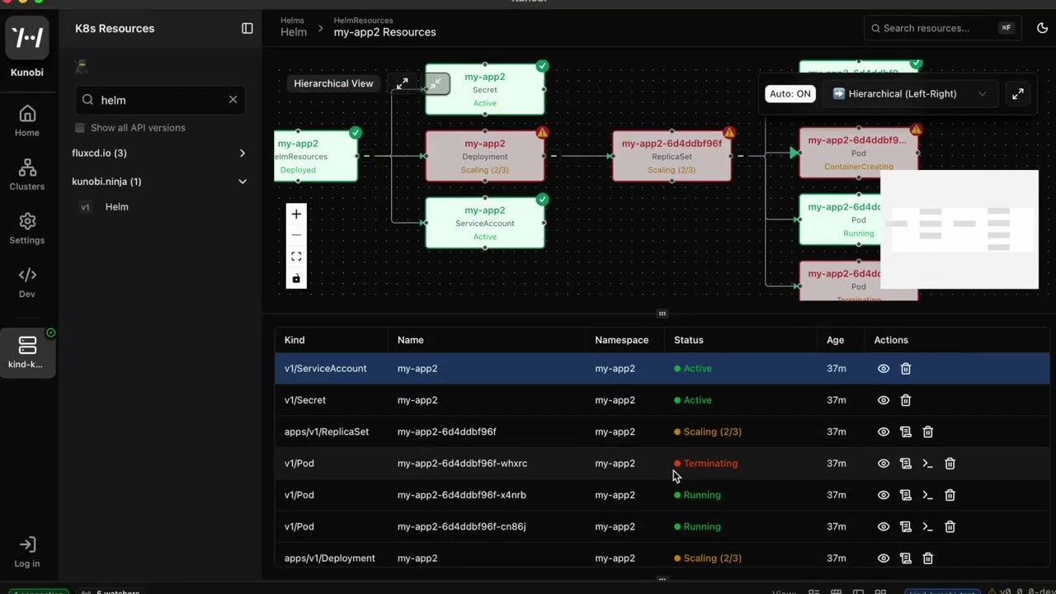Delete the pod ending in whxrc
Viewport: 1056px width, 594px height.
coord(950,464)
